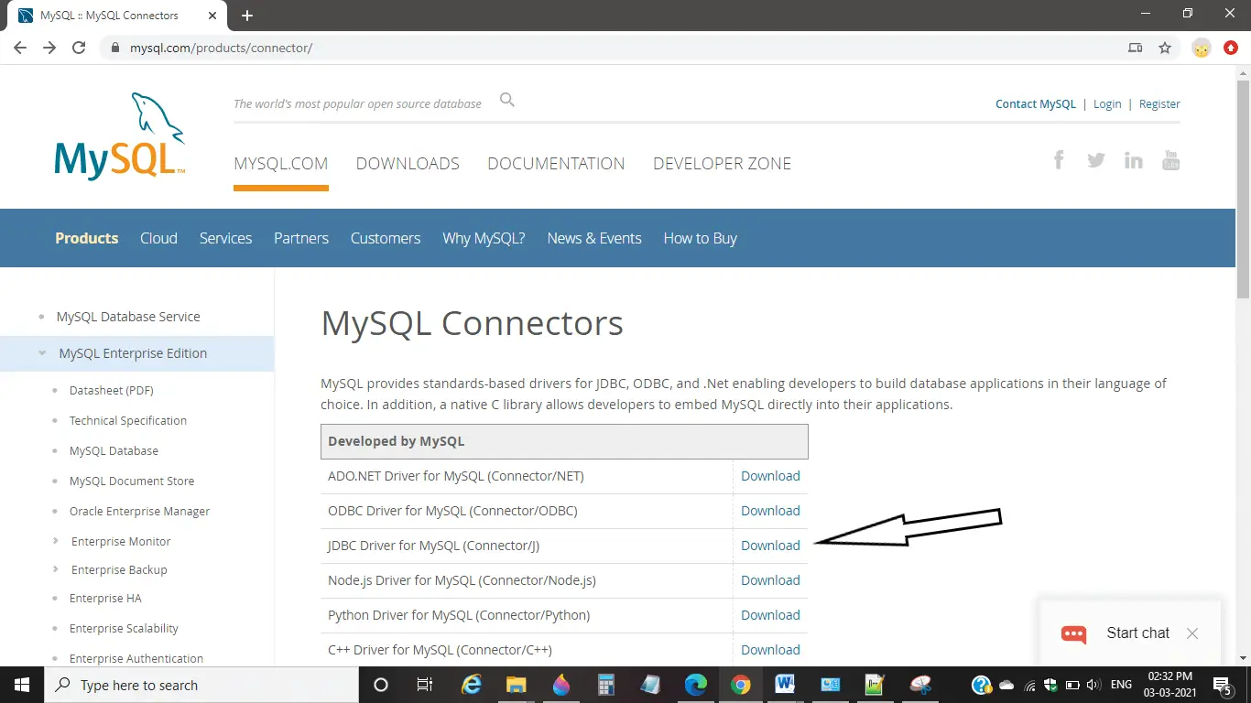Open MySQL Document Store sidebar link
1251x703 pixels.
(x=132, y=481)
